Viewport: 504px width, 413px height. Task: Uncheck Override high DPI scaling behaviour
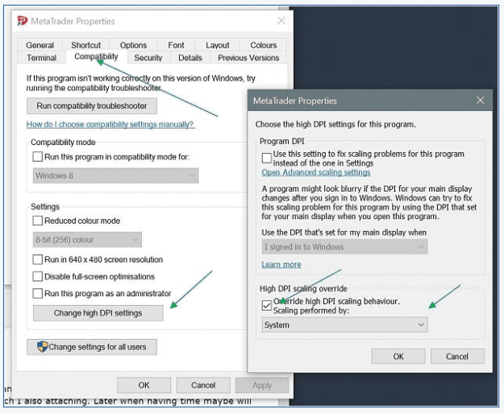[266, 305]
